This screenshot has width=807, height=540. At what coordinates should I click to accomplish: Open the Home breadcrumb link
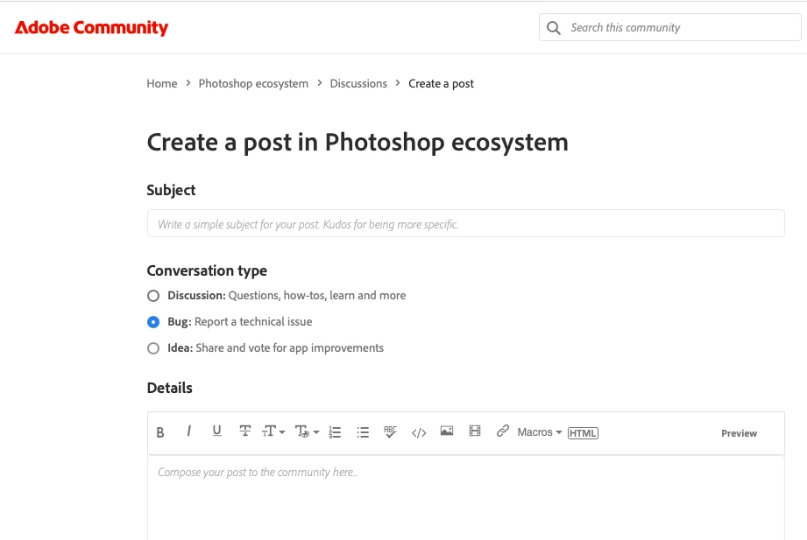tap(161, 83)
